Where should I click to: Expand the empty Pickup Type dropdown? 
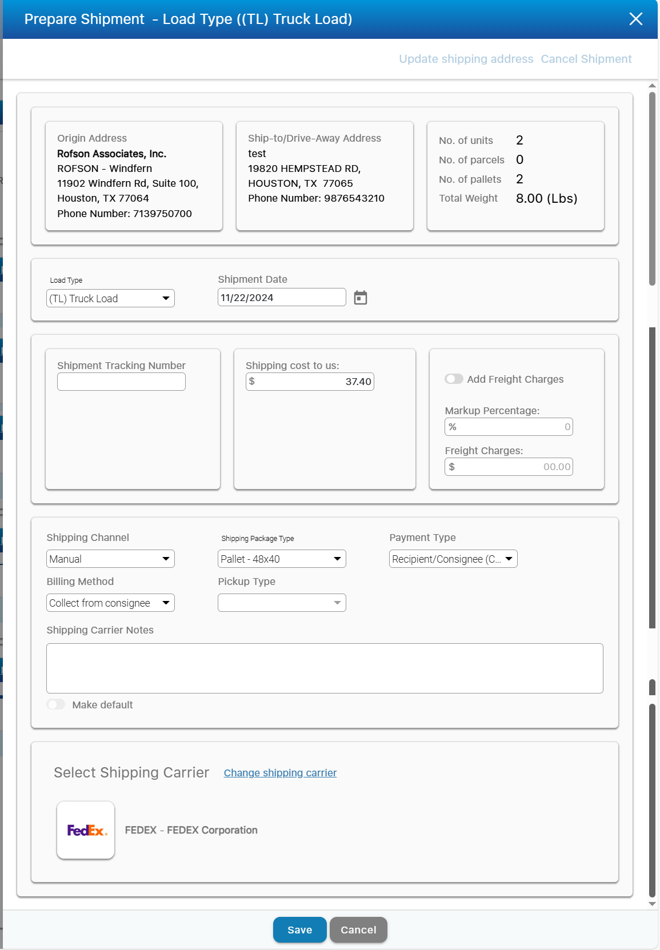282,603
